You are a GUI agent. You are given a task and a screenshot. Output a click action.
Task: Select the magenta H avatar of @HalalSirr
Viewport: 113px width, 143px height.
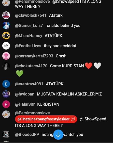(6, 104)
